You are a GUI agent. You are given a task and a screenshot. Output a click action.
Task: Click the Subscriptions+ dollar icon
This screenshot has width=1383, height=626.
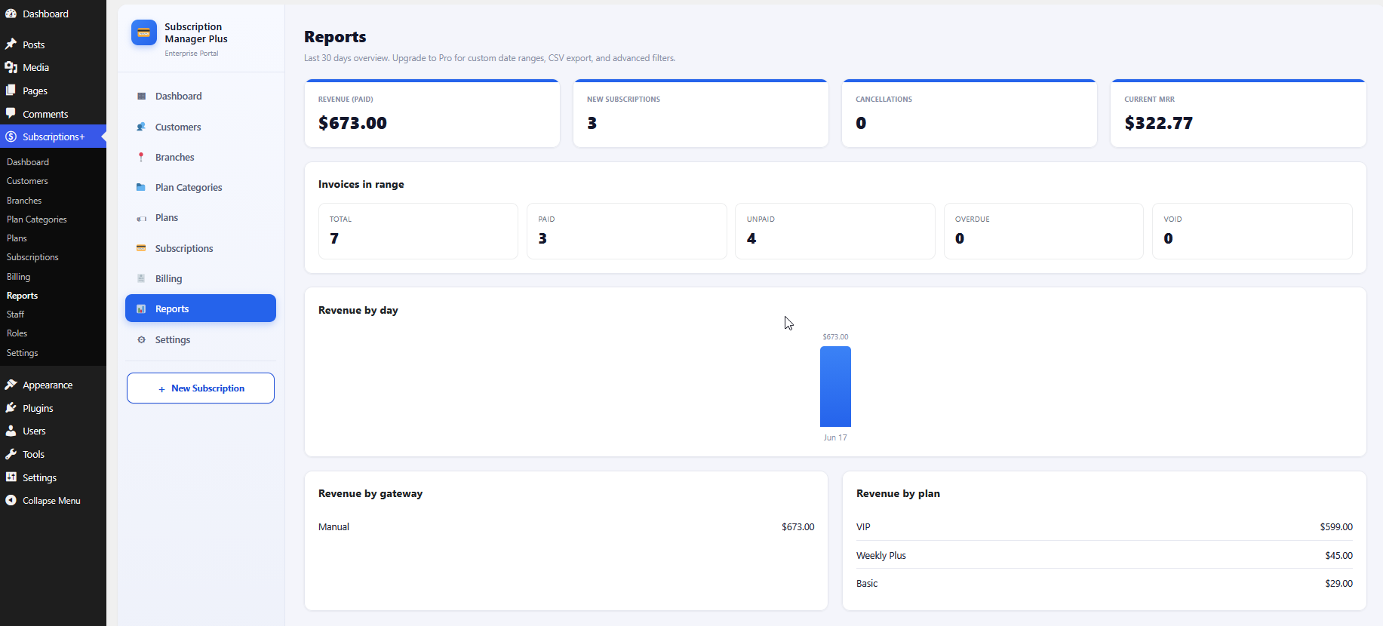click(11, 137)
